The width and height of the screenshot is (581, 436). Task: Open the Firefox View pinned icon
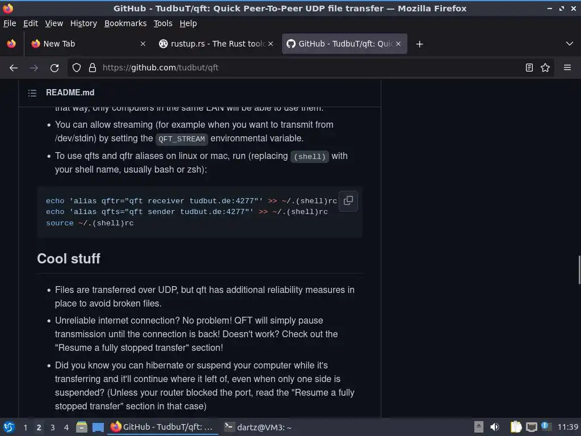click(x=11, y=44)
